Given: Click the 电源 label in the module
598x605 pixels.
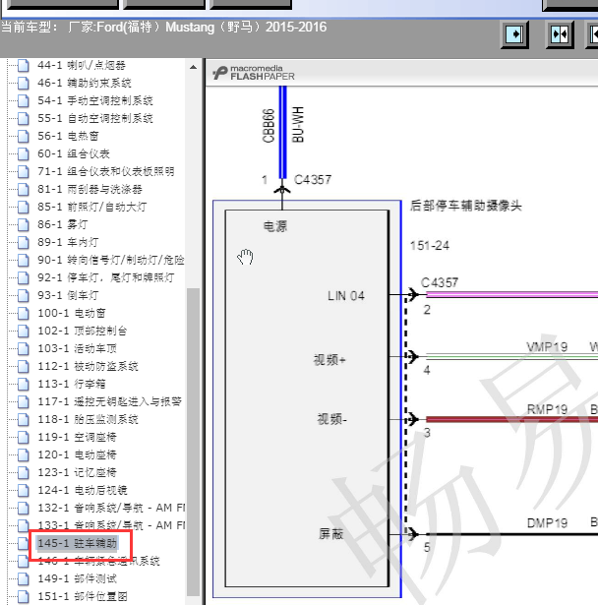Looking at the screenshot, I should tap(275, 226).
